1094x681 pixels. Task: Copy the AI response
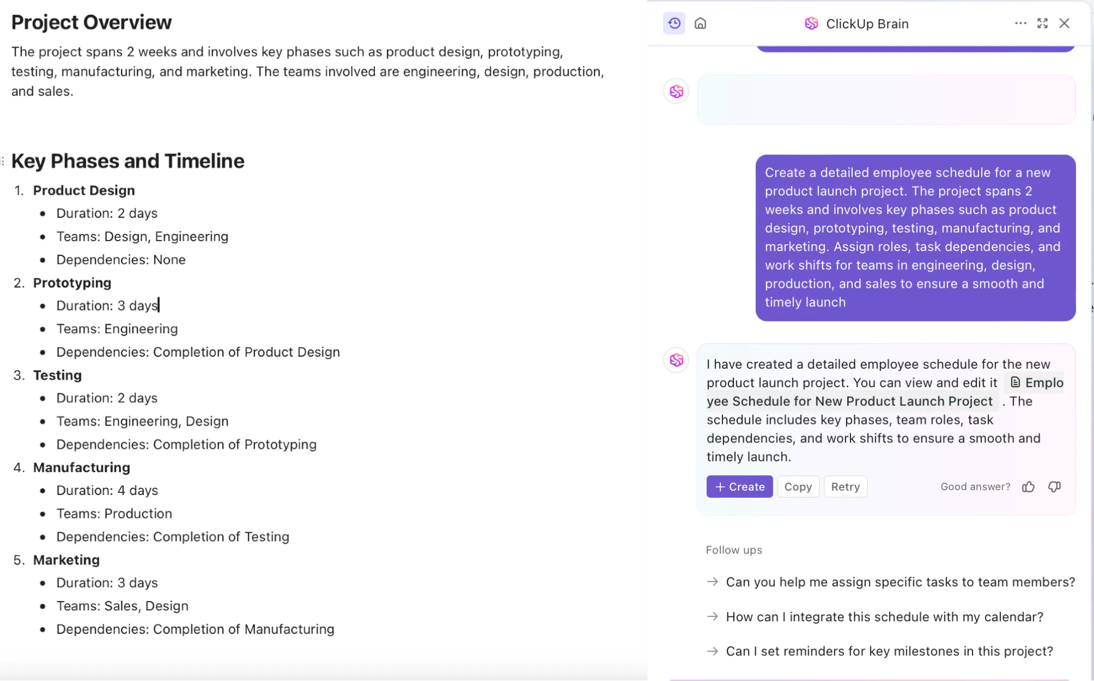[798, 487]
